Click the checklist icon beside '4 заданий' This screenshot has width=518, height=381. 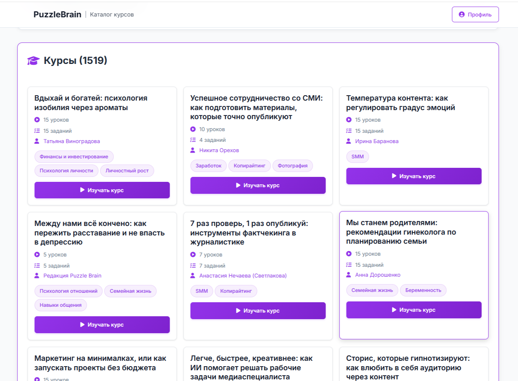click(193, 140)
